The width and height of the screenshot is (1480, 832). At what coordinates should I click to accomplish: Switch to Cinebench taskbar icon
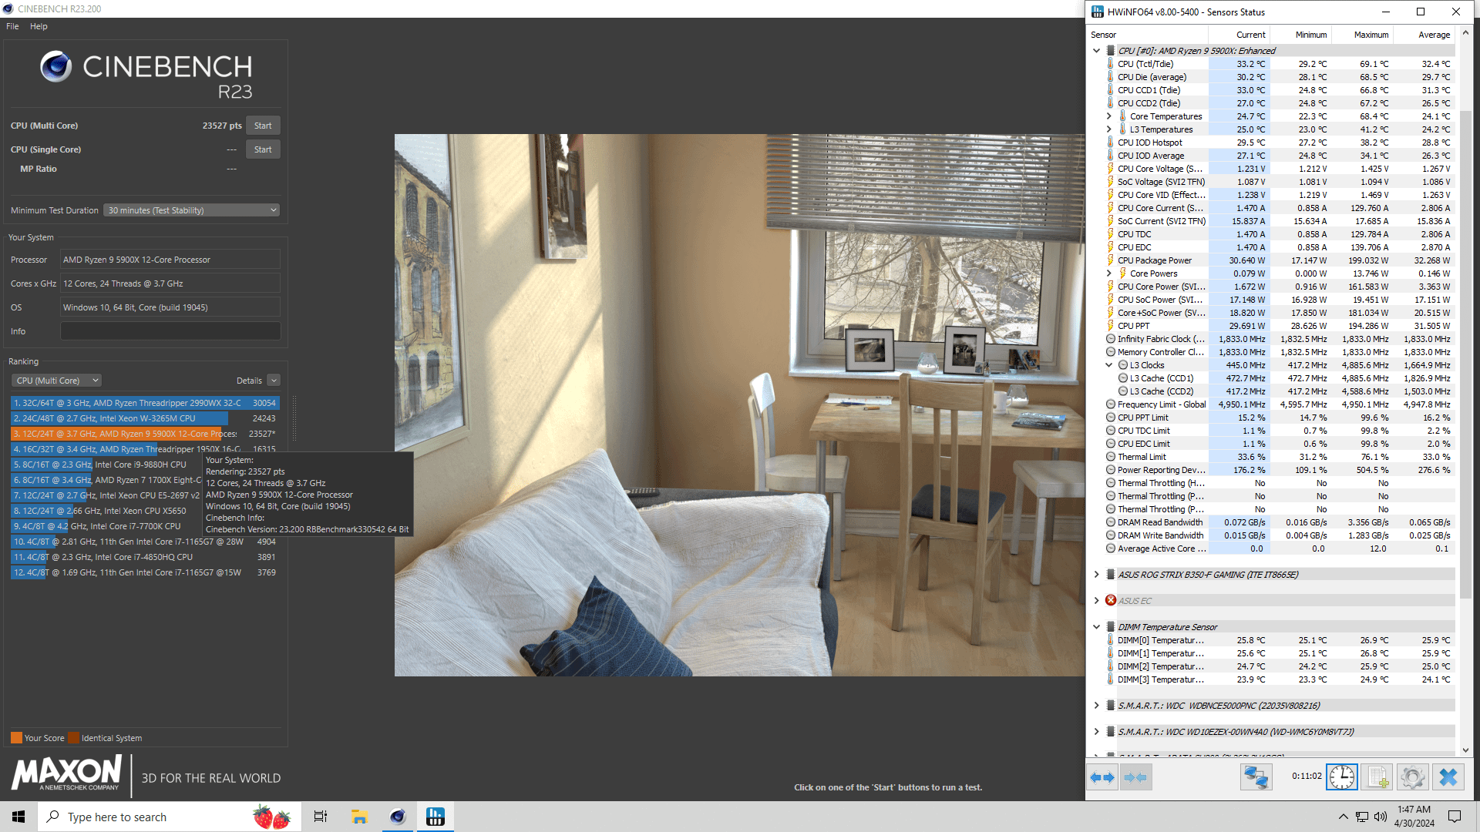pyautogui.click(x=398, y=817)
